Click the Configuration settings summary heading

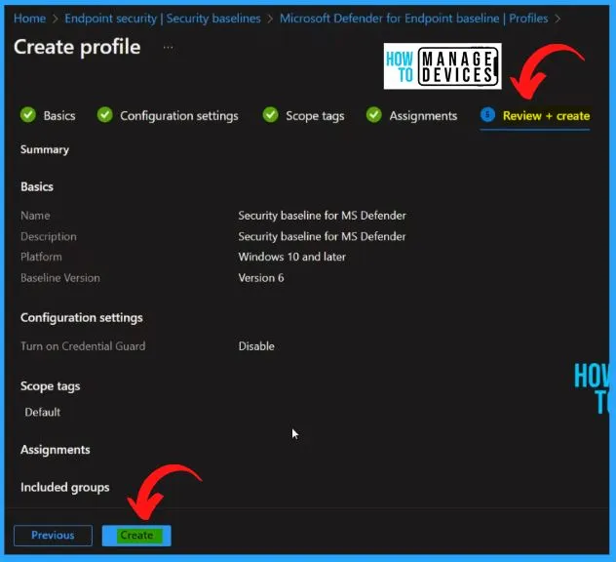82,318
